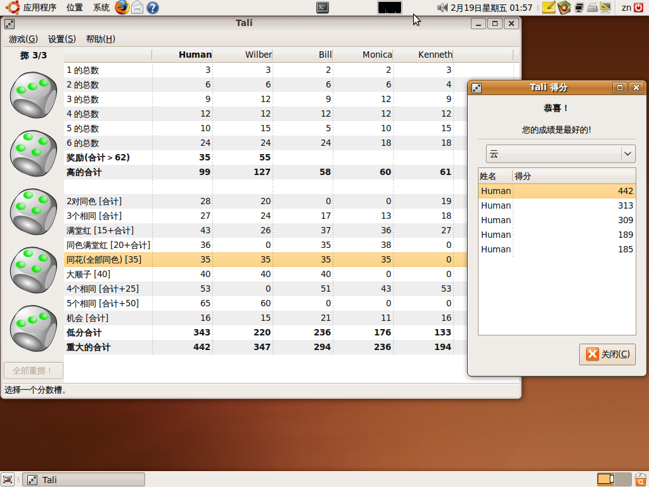Select high score row with 185

coord(556,249)
